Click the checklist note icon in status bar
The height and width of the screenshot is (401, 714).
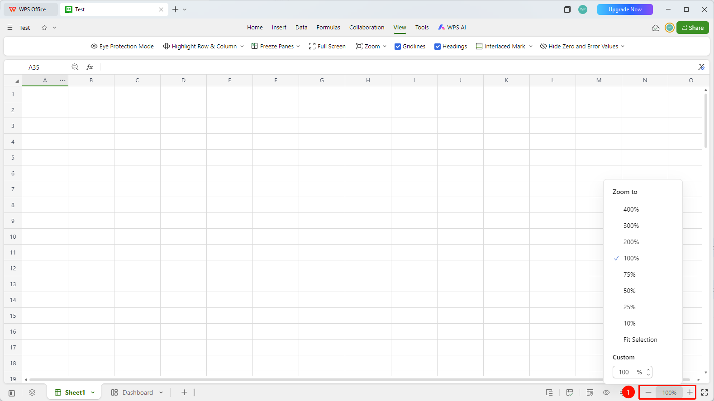[x=570, y=392]
